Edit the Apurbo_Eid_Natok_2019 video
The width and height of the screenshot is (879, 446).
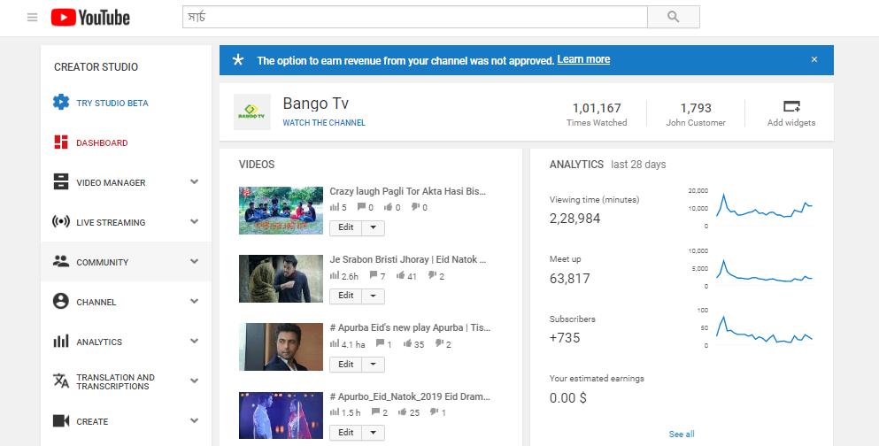click(x=346, y=433)
